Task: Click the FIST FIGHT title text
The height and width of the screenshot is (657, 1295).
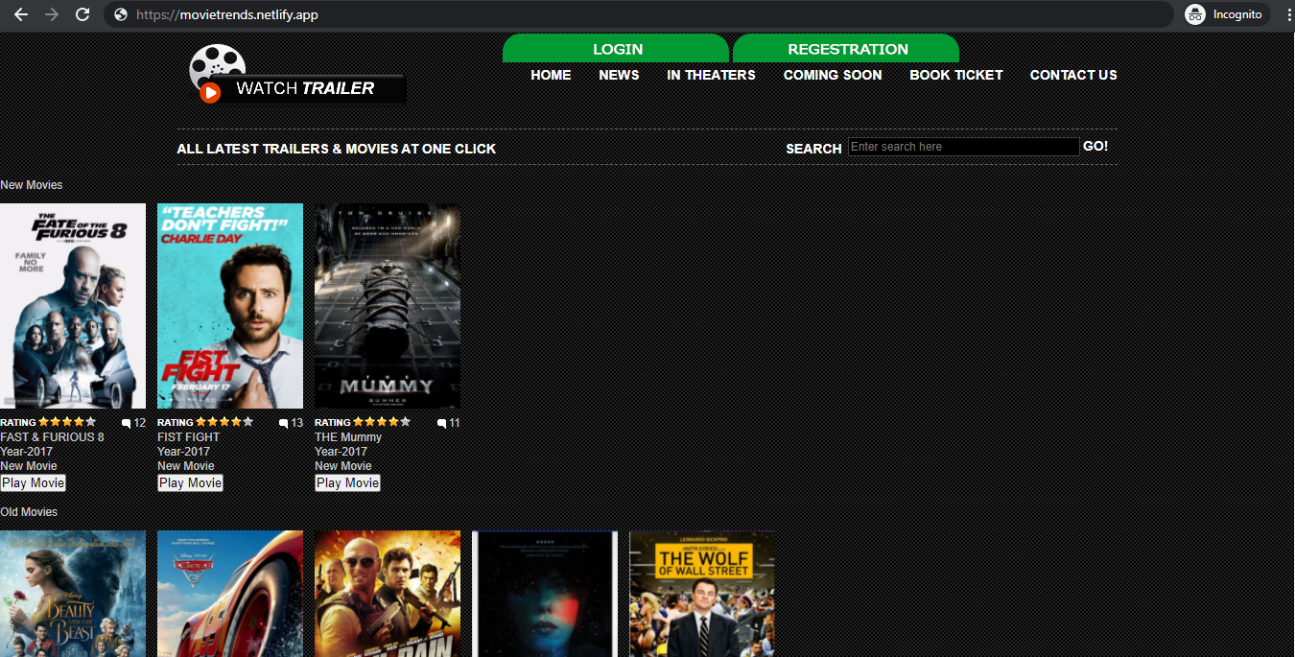Action: pos(189,437)
